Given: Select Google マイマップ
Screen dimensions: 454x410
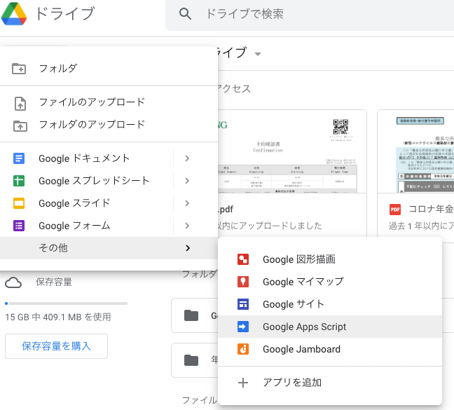Looking at the screenshot, I should [x=330, y=282].
